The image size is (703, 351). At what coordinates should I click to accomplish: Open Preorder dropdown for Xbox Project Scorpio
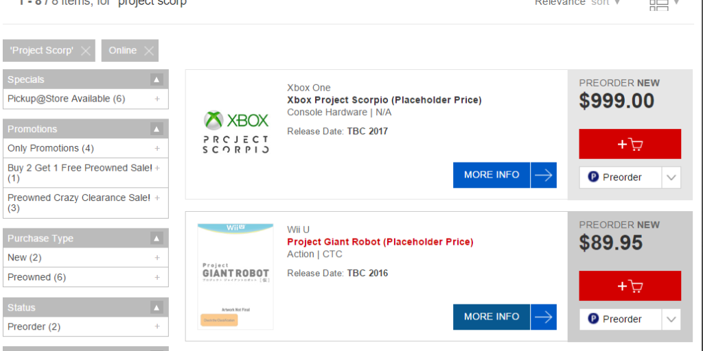[671, 178]
